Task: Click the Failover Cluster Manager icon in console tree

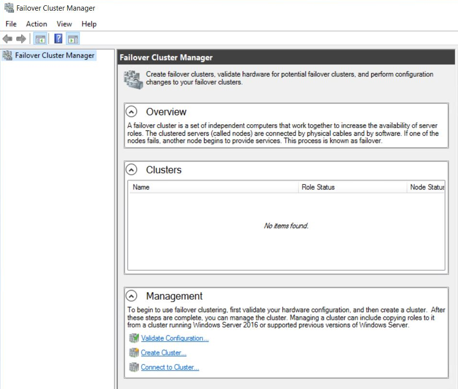Action: [x=7, y=56]
